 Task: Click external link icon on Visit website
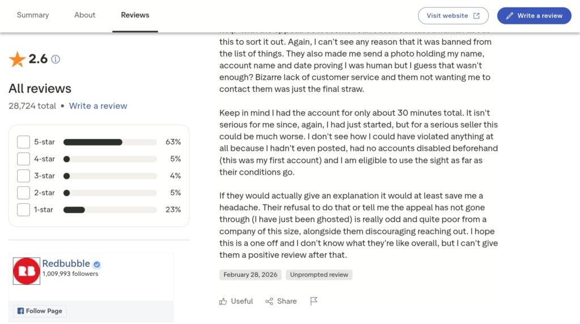(476, 16)
